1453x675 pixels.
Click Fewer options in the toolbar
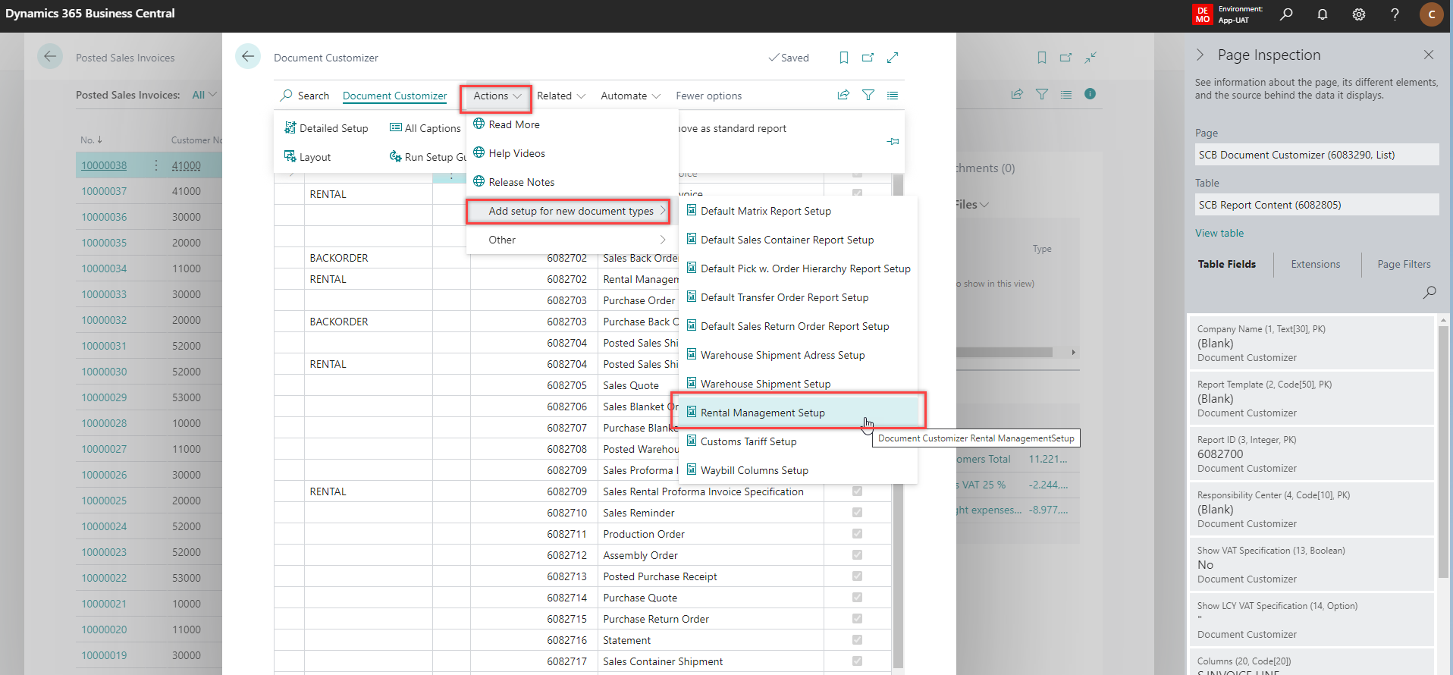[x=708, y=96]
